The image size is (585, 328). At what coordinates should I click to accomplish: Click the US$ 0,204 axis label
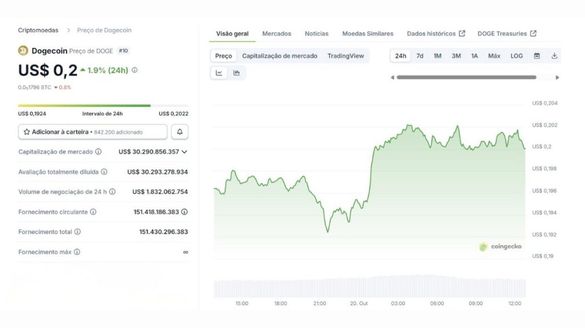pyautogui.click(x=544, y=103)
